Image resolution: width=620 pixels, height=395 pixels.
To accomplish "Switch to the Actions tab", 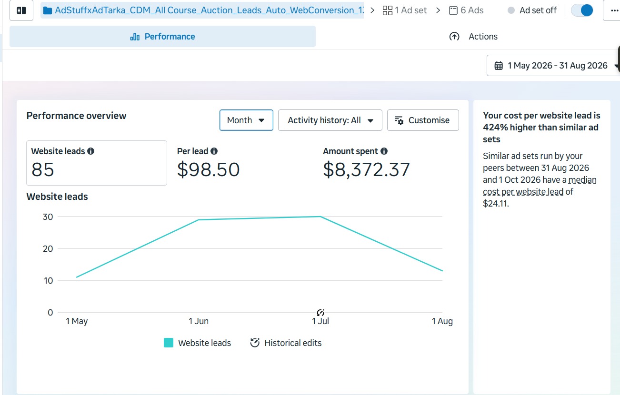I will tap(473, 37).
